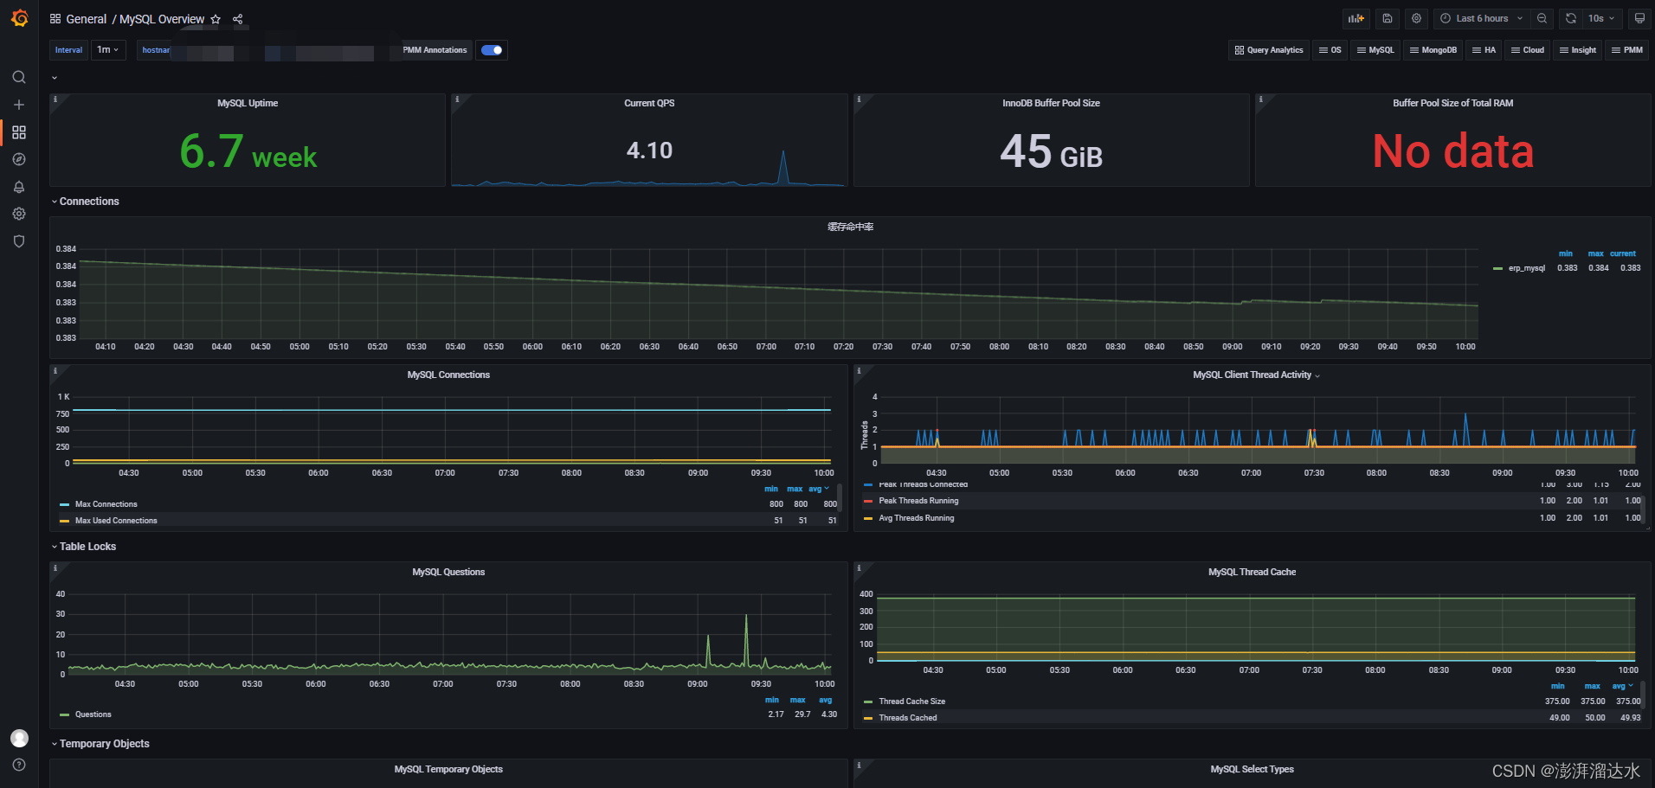
Task: Click the Create plus icon in sidebar
Action: click(x=19, y=105)
